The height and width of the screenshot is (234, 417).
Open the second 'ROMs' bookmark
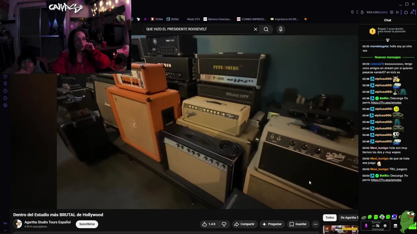pos(173,19)
